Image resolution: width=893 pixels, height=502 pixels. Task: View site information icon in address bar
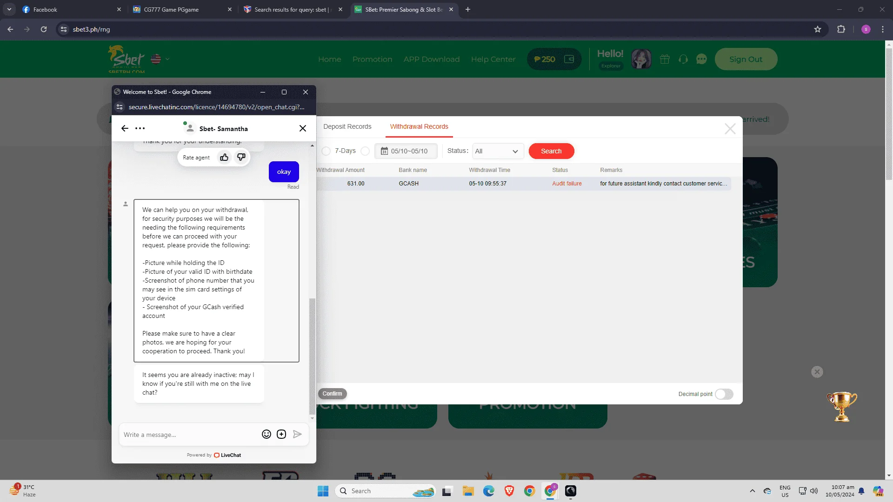[64, 29]
